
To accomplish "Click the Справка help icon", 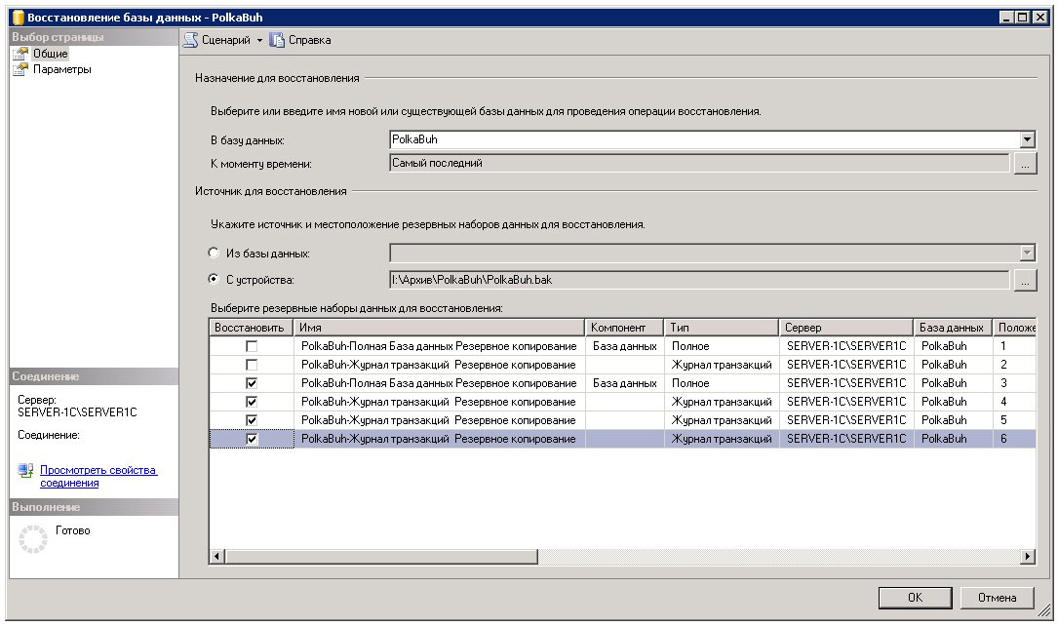I will click(277, 40).
